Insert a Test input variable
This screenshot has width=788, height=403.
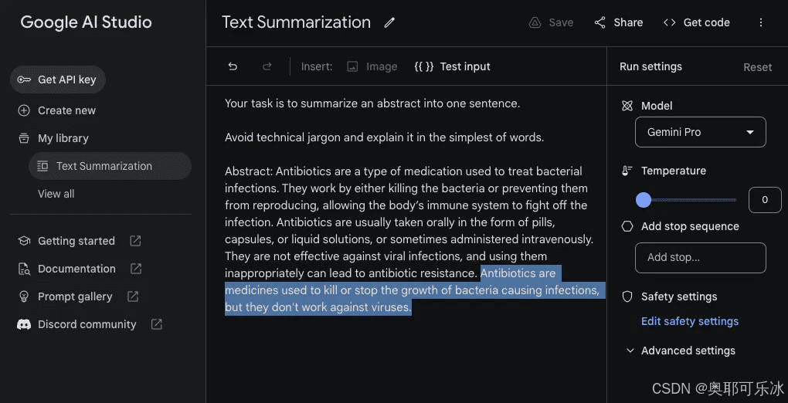pyautogui.click(x=452, y=67)
